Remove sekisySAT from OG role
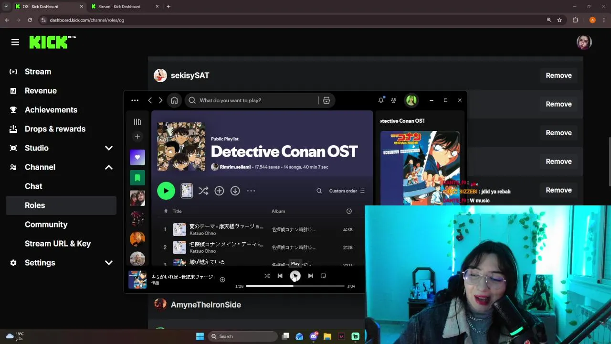611x344 pixels. [558, 75]
